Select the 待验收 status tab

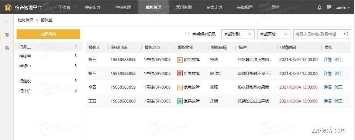coord(48,81)
